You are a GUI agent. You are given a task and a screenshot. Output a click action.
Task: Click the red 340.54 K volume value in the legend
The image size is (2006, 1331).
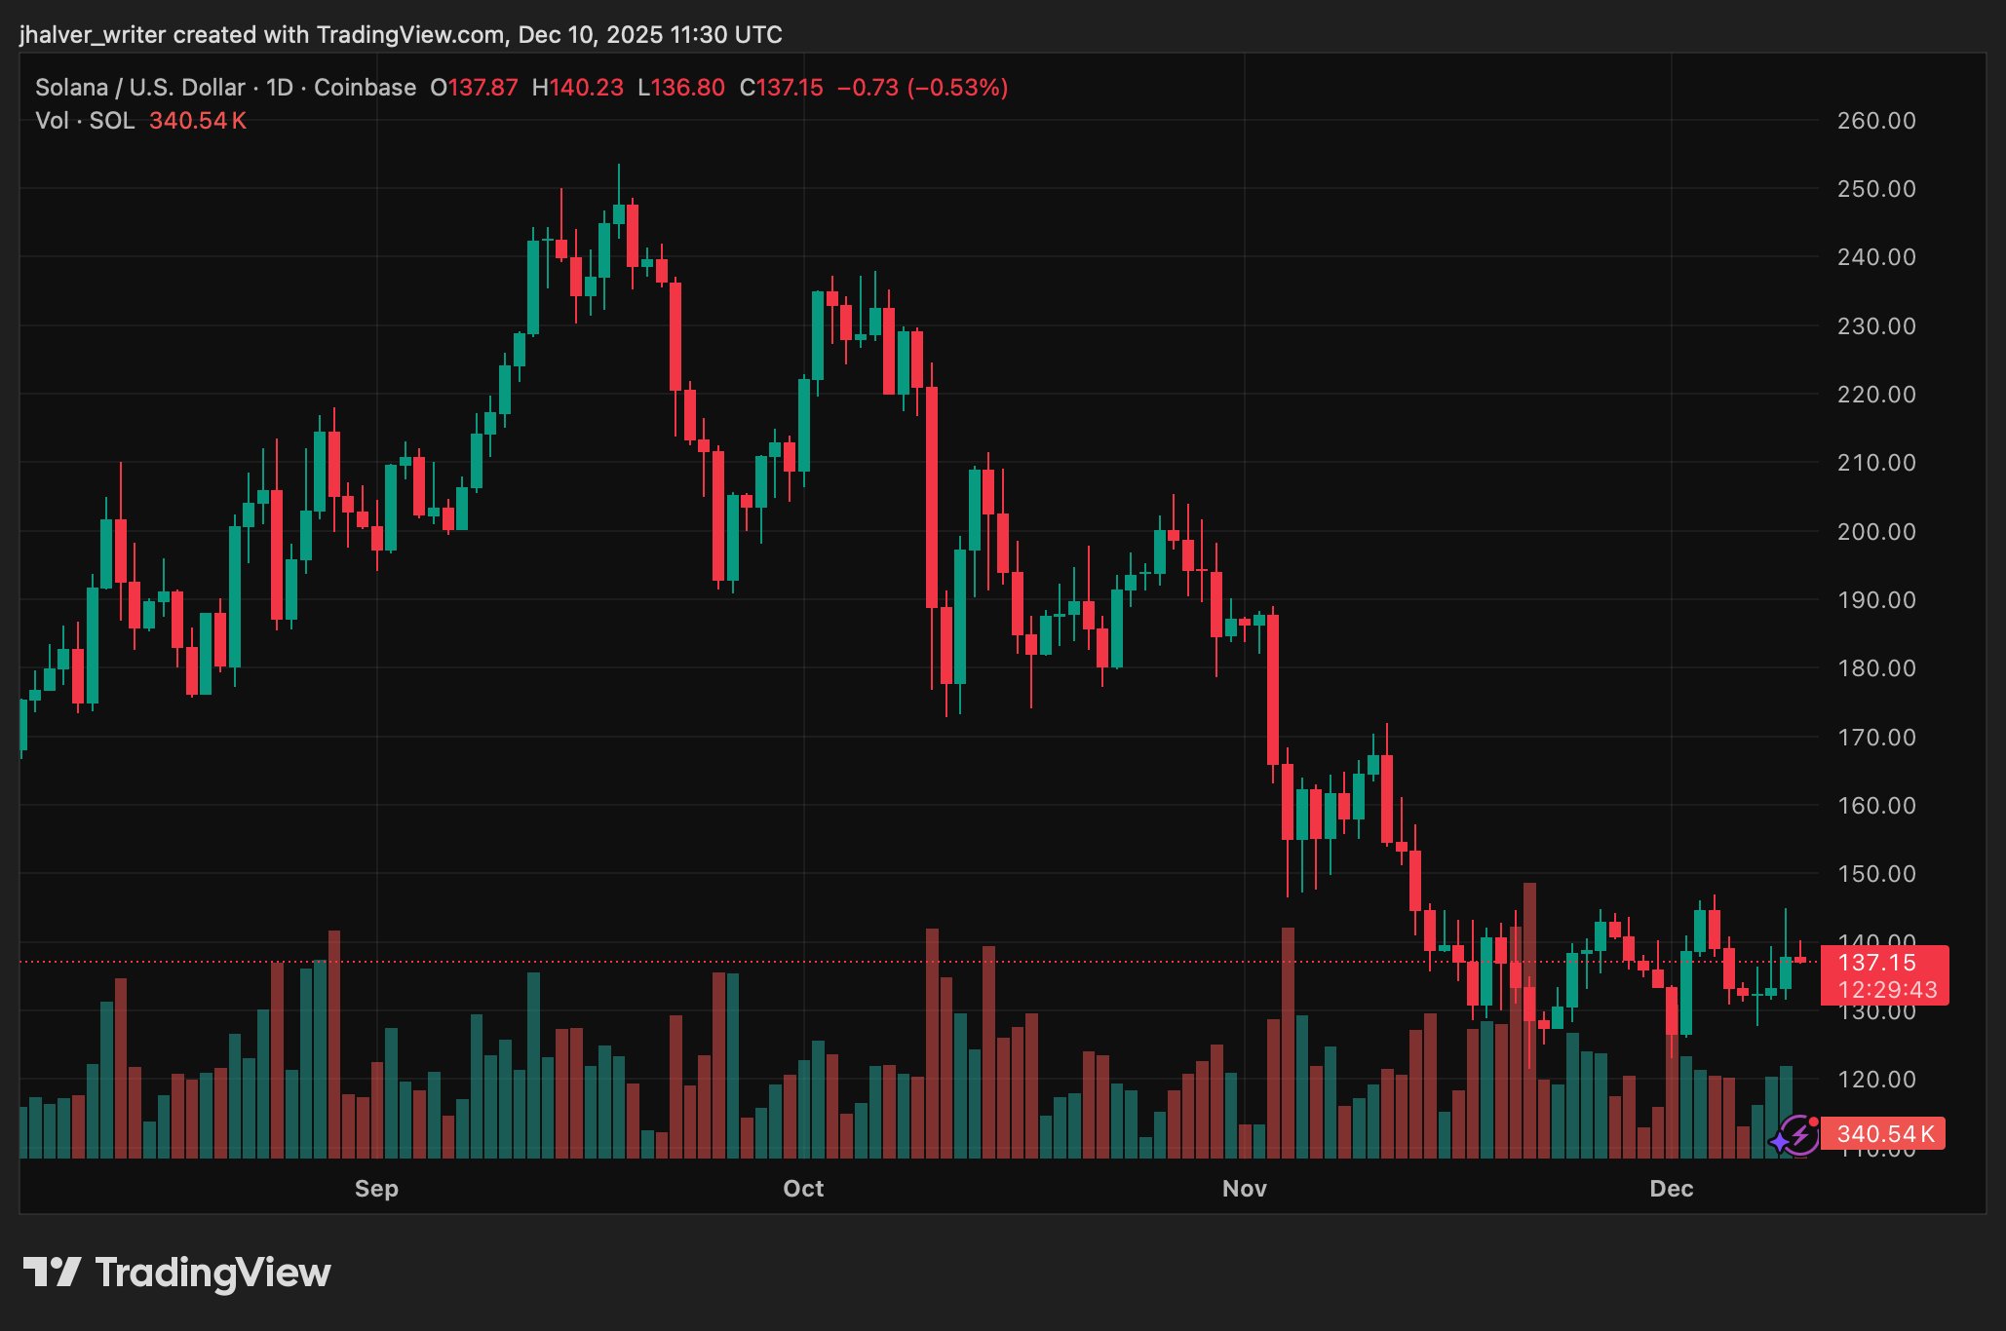[197, 121]
